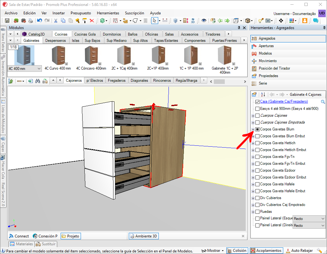Click the Undo arrow in the toolbar

click(39, 21)
